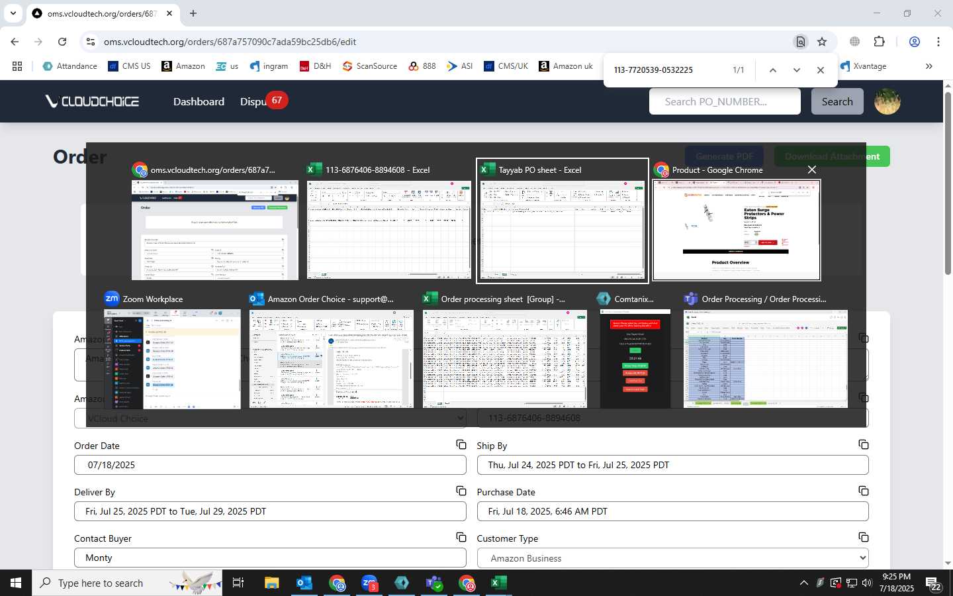Click the Search PO_NUMBER input field
Viewport: 953px width, 596px height.
point(725,101)
